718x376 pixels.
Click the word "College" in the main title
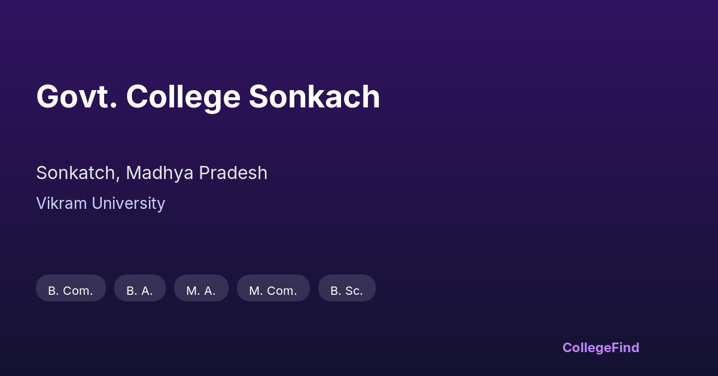coord(183,97)
